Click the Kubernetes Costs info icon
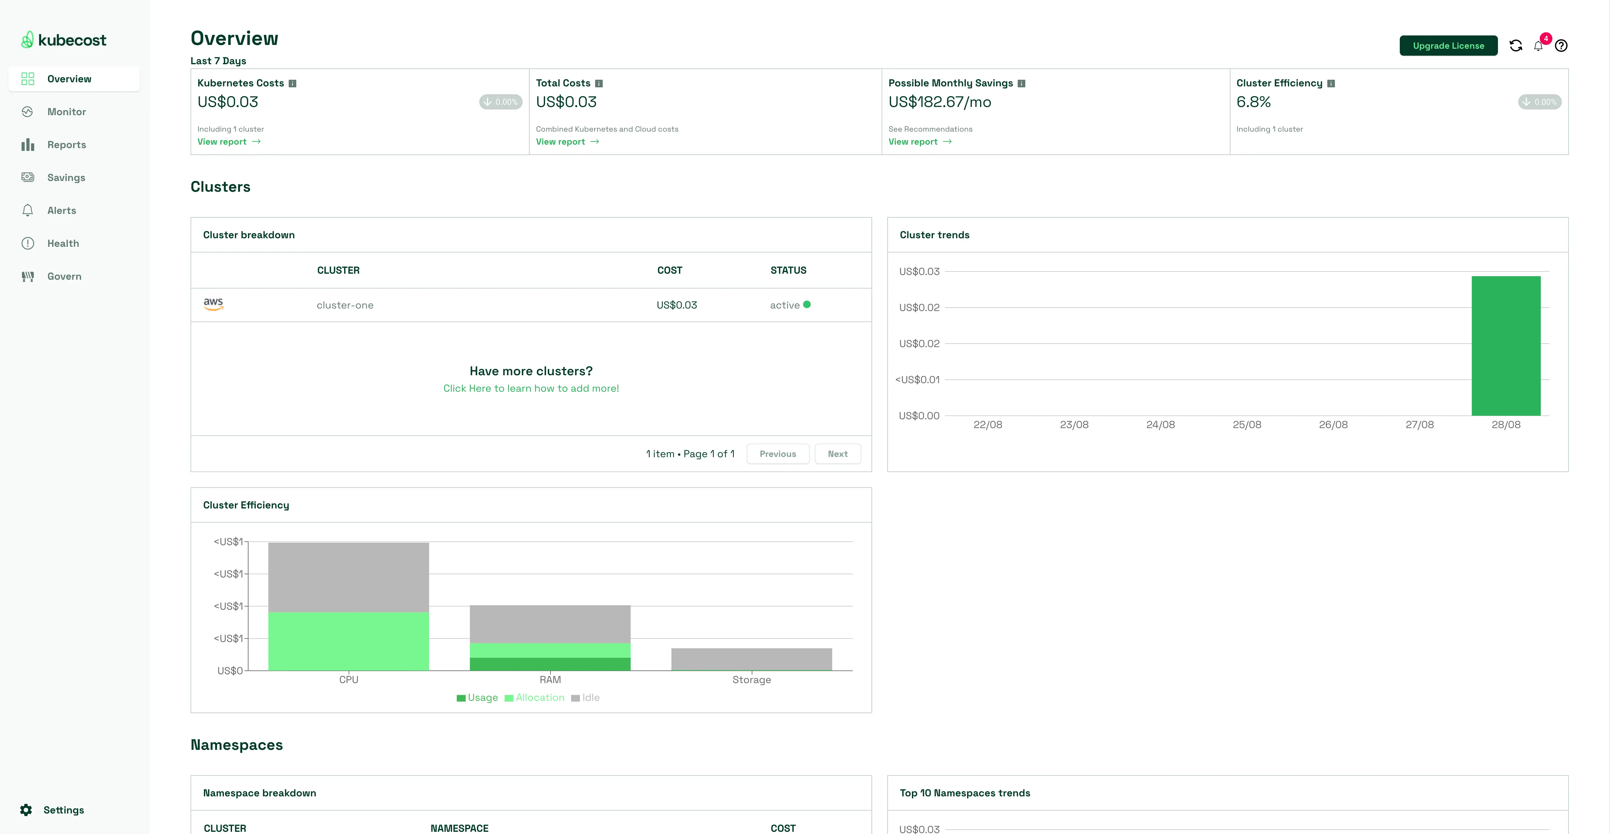 point(292,84)
